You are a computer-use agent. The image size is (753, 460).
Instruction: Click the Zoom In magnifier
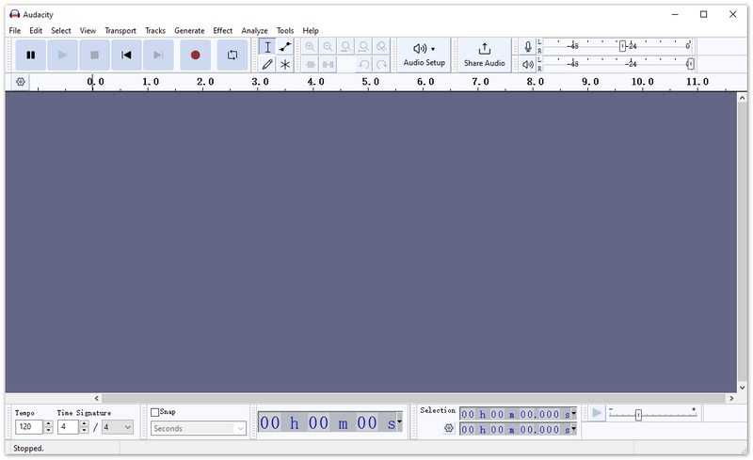[x=310, y=46]
